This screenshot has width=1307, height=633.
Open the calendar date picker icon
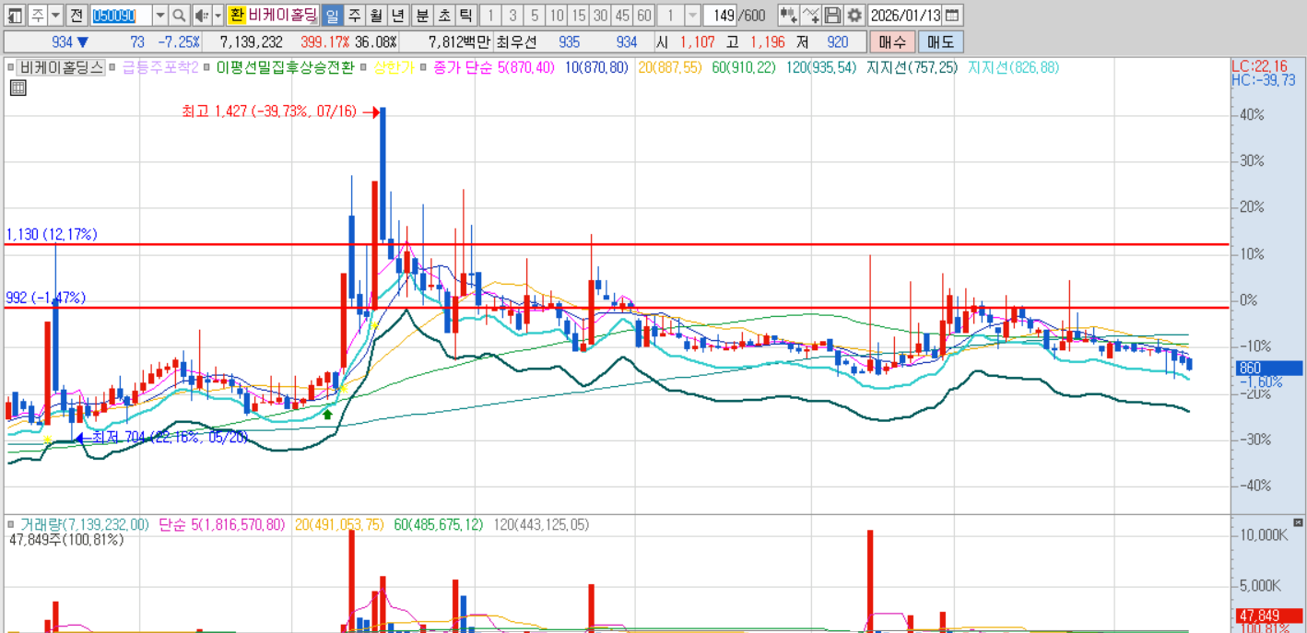tap(952, 15)
